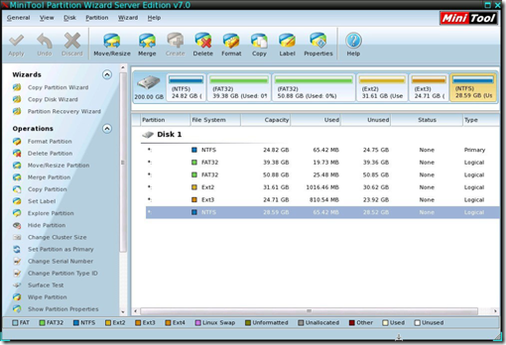Click the Capacity column header
506x345 pixels.
(x=266, y=120)
